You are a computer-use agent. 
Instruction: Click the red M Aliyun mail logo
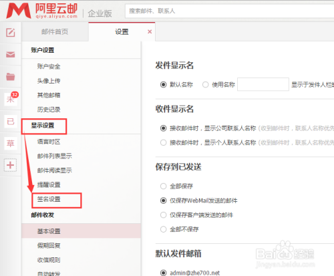(19, 11)
